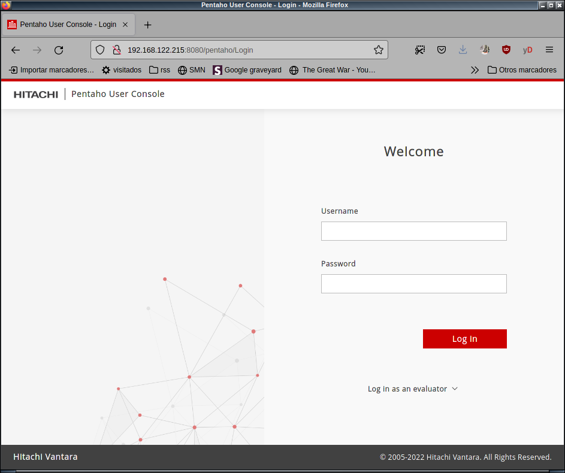This screenshot has height=473, width=565.
Task: Open The Great War bookmark
Action: point(332,70)
